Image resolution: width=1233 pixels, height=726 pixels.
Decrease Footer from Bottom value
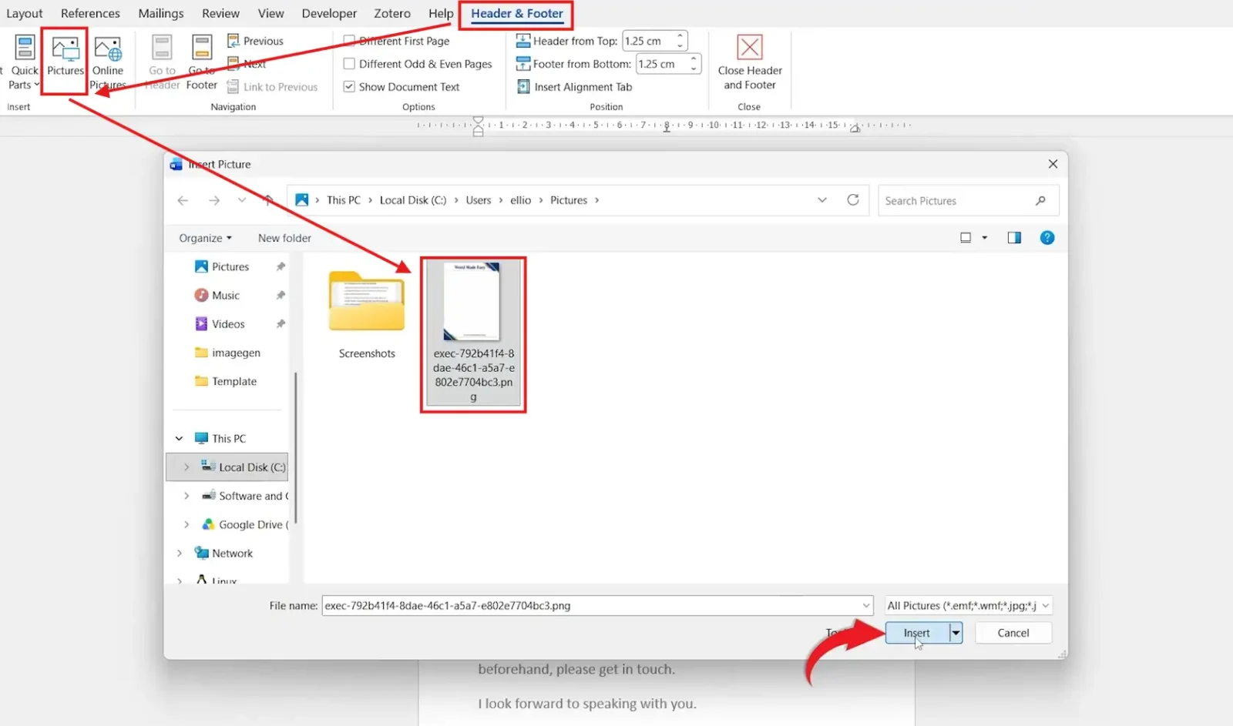694,69
